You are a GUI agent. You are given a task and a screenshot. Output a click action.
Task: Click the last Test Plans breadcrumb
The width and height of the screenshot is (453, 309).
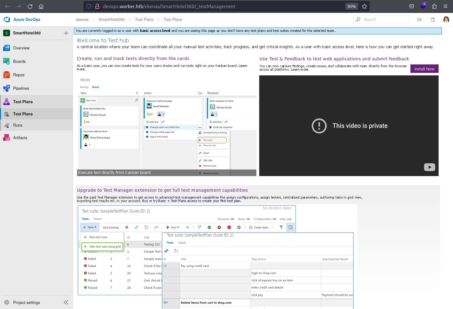pos(173,19)
